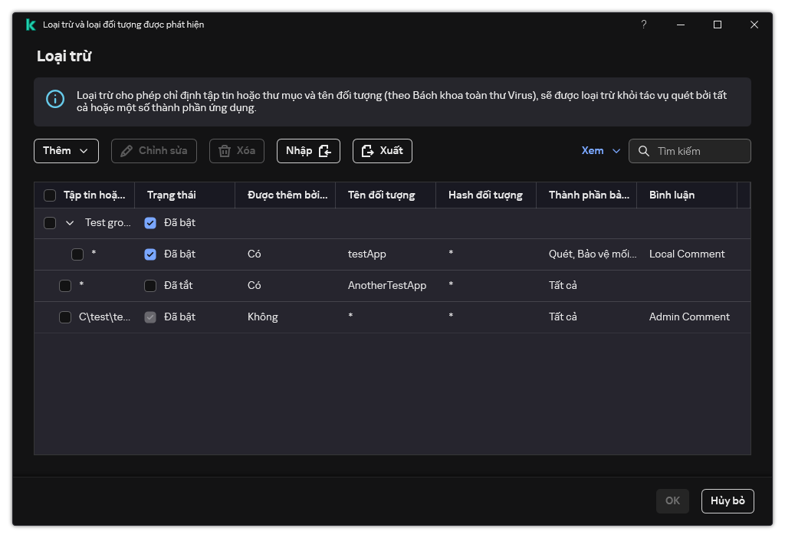This screenshot has height=538, width=785.
Task: Click the Xóa trash button
Action: [237, 151]
